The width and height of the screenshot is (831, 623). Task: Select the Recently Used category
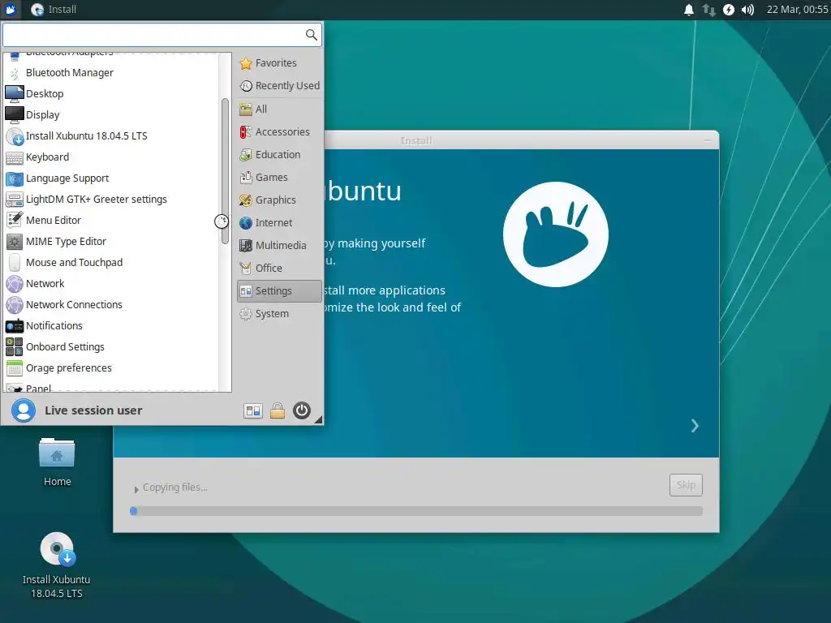click(279, 86)
